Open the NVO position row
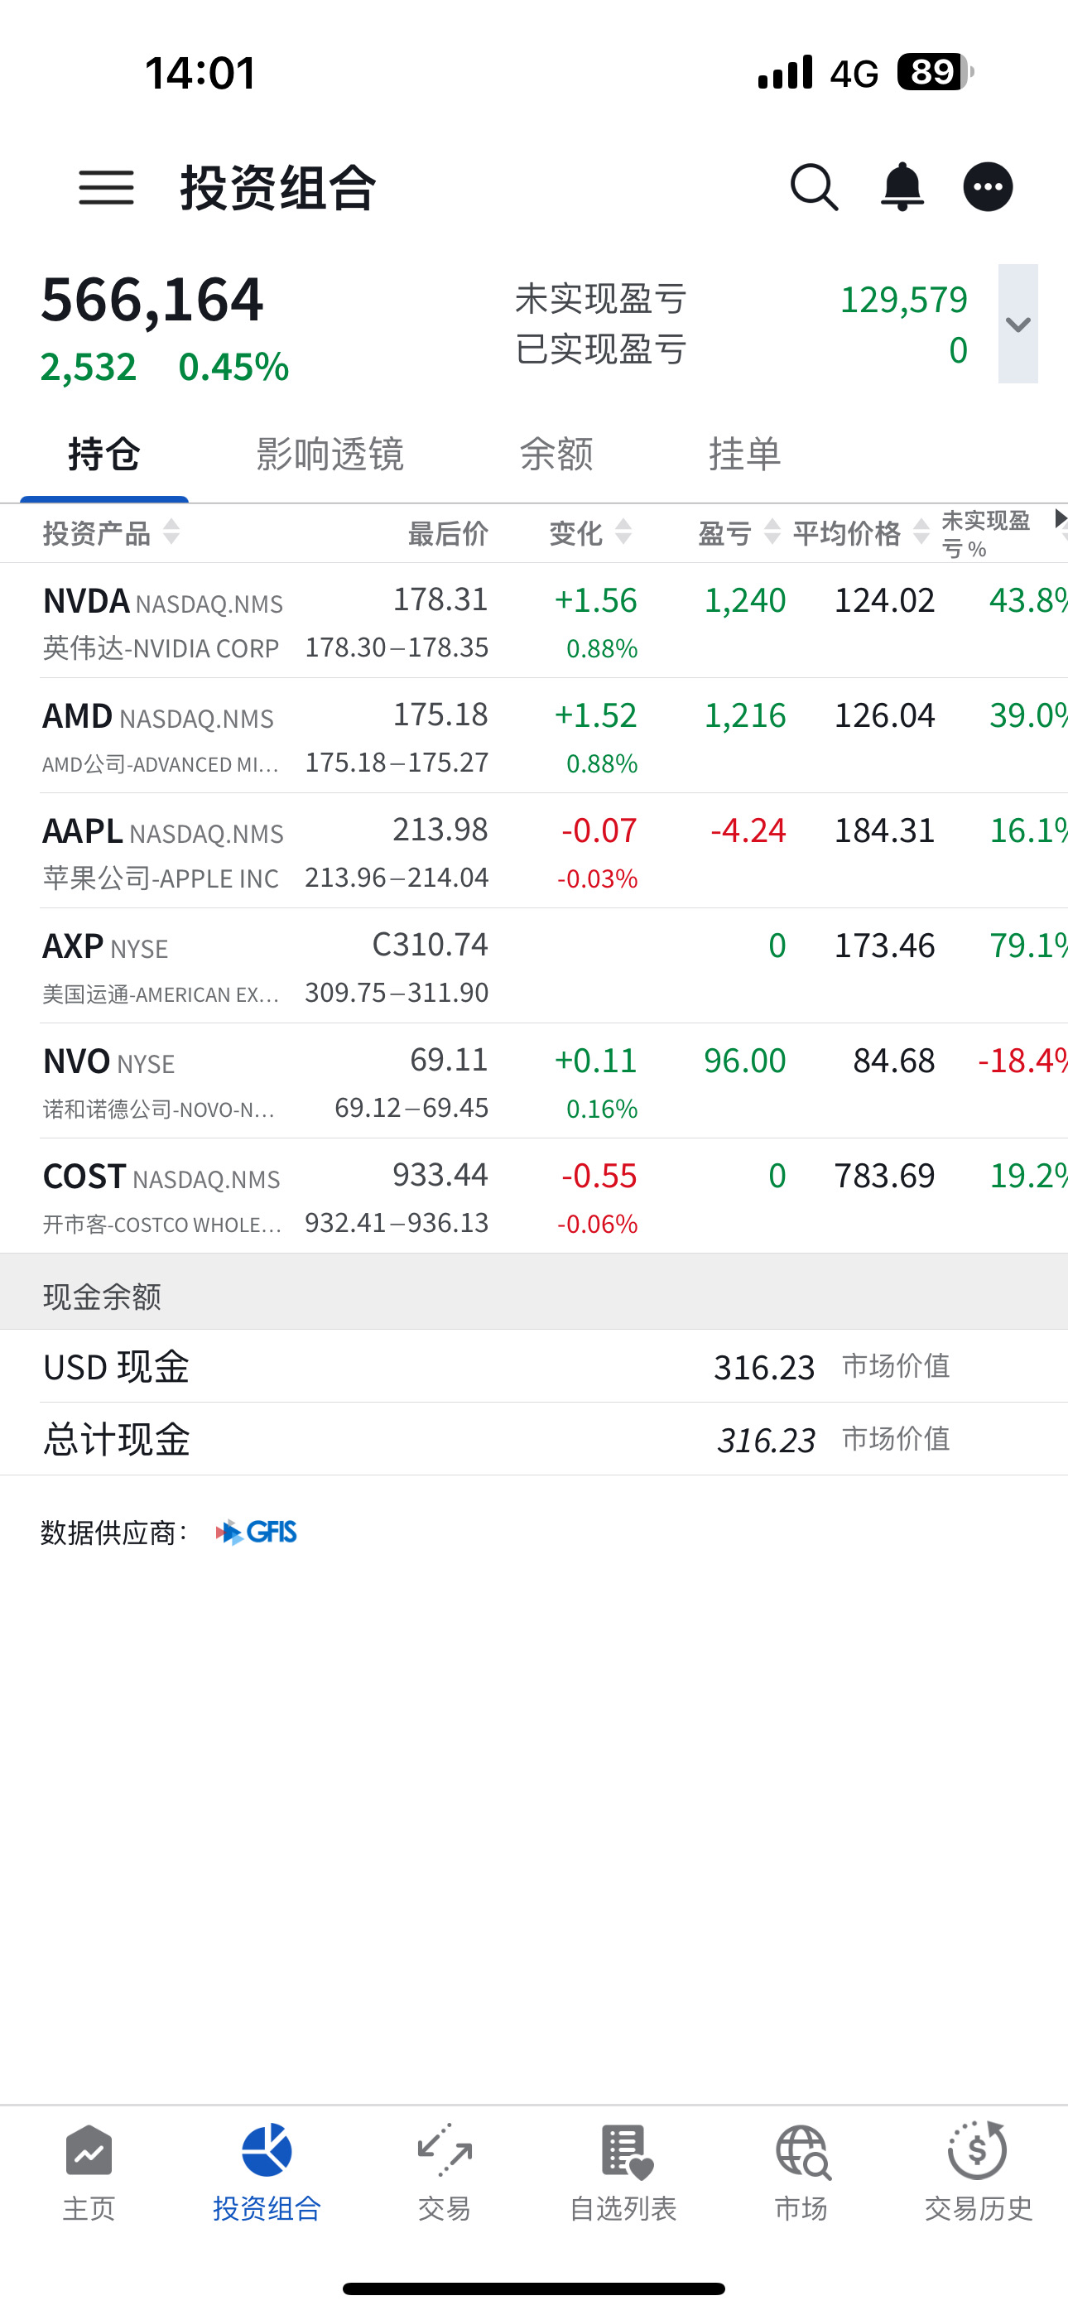Viewport: 1068px width, 2315px height. pyautogui.click(x=534, y=1081)
